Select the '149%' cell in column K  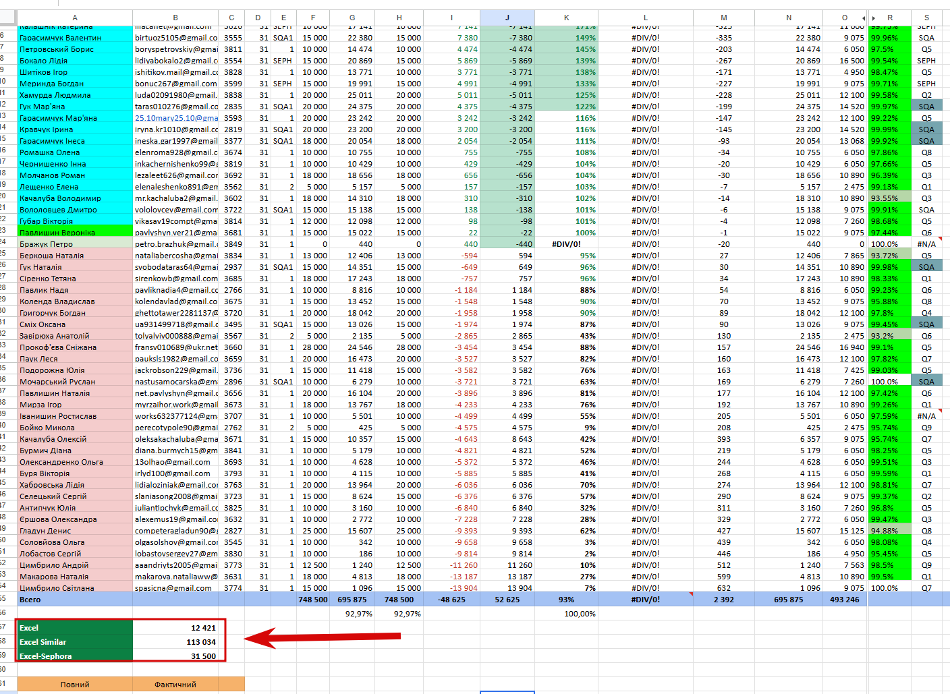point(567,38)
